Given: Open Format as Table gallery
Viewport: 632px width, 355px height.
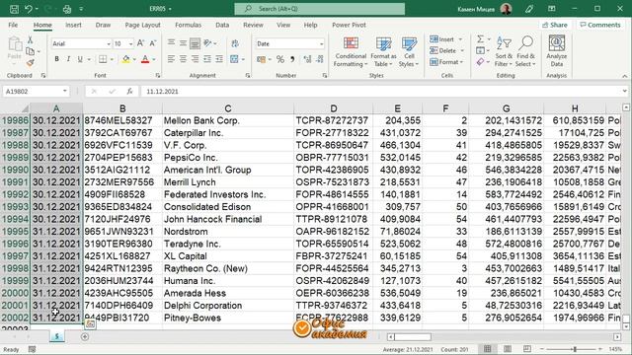Looking at the screenshot, I should [x=383, y=52].
